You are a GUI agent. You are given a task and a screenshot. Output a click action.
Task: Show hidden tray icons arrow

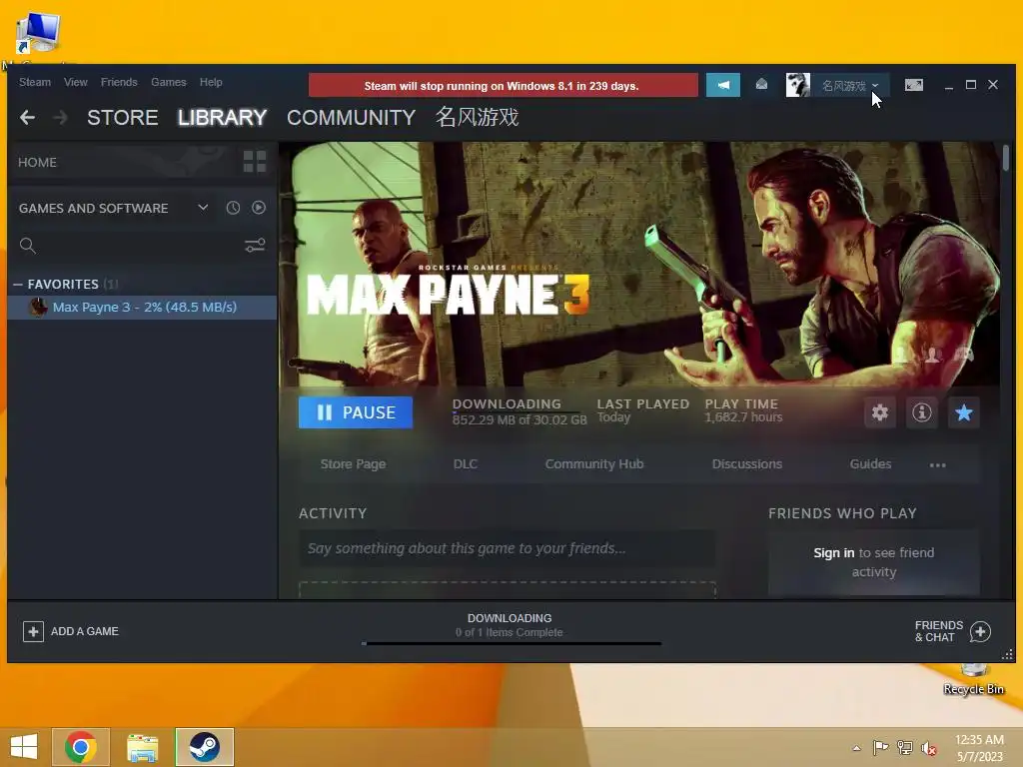856,748
